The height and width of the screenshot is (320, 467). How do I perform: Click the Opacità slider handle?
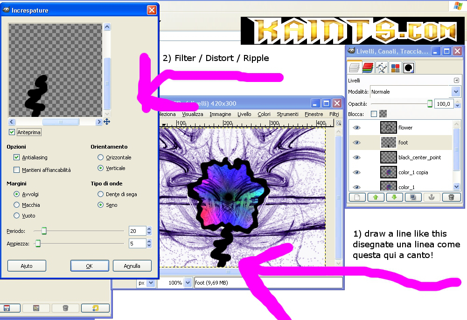pyautogui.click(x=430, y=104)
